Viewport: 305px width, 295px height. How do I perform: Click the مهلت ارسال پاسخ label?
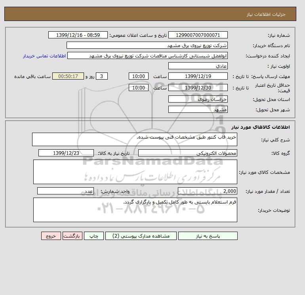point(271,76)
